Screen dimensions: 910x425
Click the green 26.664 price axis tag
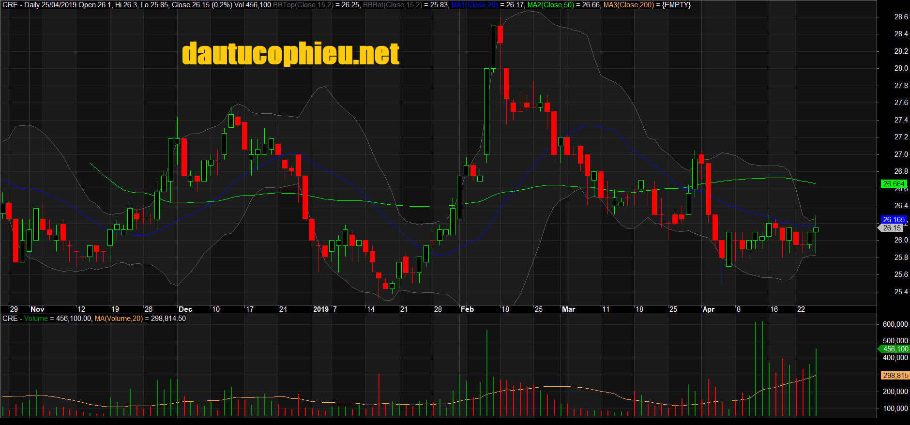click(893, 184)
